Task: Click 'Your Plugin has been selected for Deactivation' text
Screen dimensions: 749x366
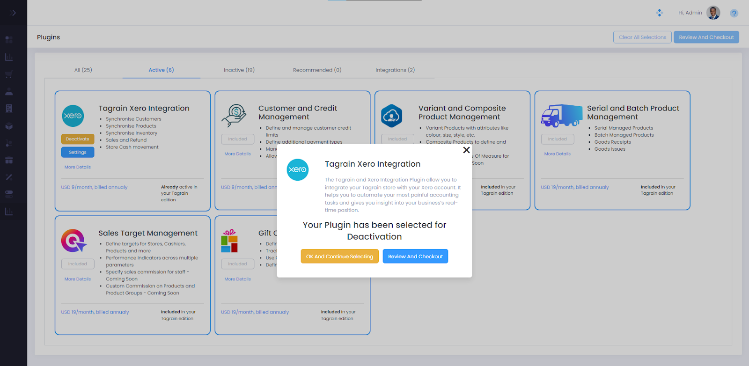Action: pos(374,231)
